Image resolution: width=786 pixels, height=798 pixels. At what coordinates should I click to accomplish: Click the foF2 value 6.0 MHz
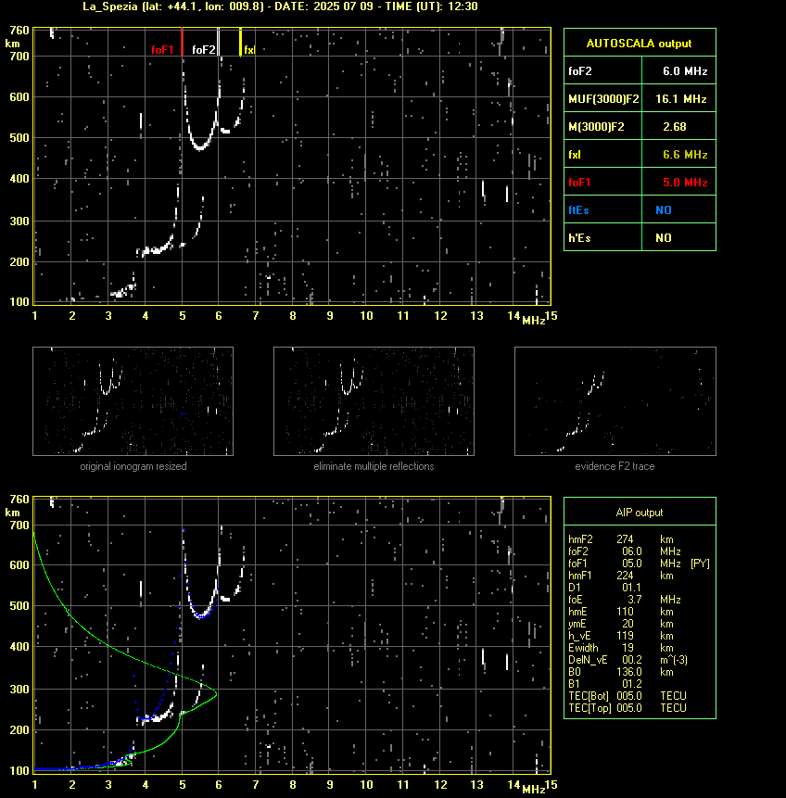[685, 71]
